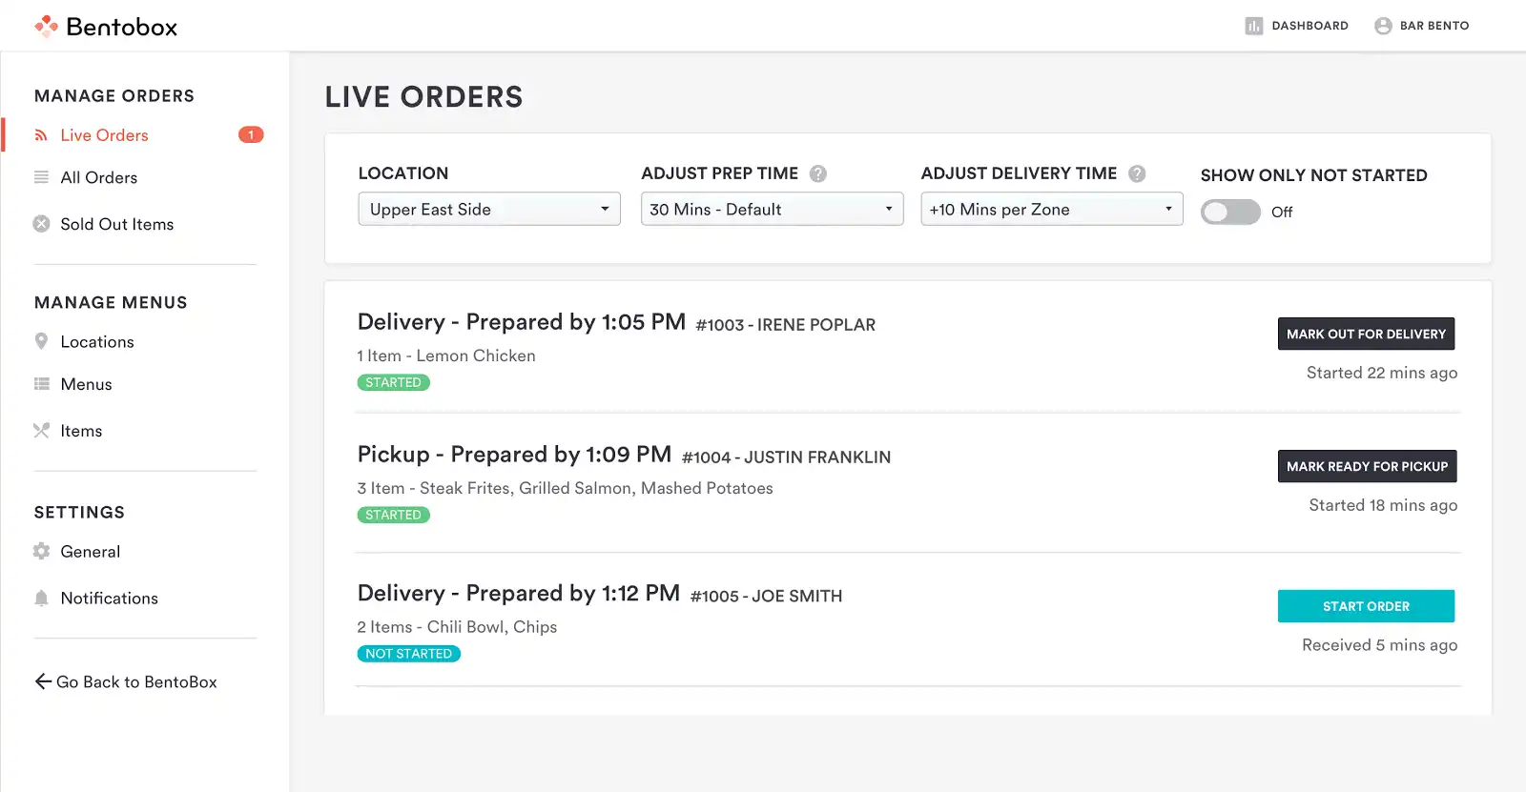This screenshot has width=1526, height=792.
Task: Click the Menus icon in the sidebar
Action: click(x=42, y=384)
